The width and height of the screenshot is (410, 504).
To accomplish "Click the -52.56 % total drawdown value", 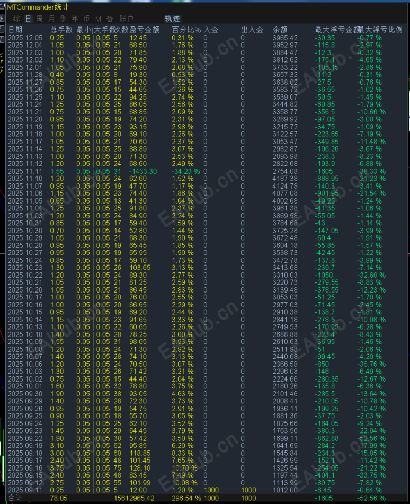I will point(371,498).
